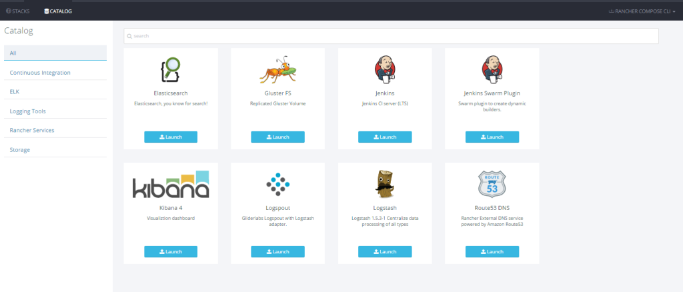Click the Elasticsearch magnifier logo icon
Viewport: 683px width, 292px height.
click(171, 69)
